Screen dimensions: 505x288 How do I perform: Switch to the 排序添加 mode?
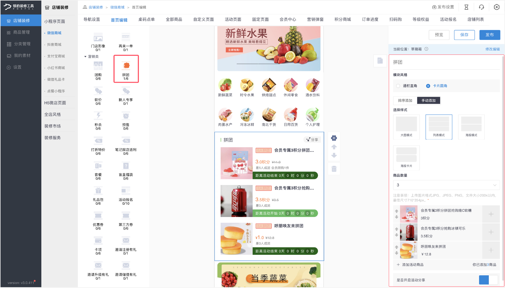pos(405,101)
